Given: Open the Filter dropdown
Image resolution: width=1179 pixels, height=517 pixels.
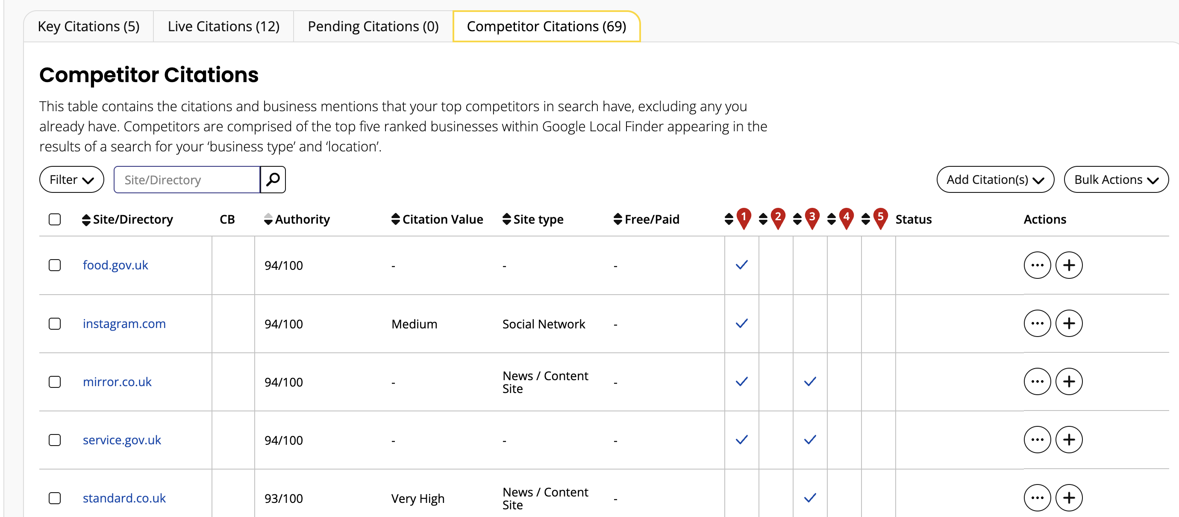Looking at the screenshot, I should click(x=72, y=180).
